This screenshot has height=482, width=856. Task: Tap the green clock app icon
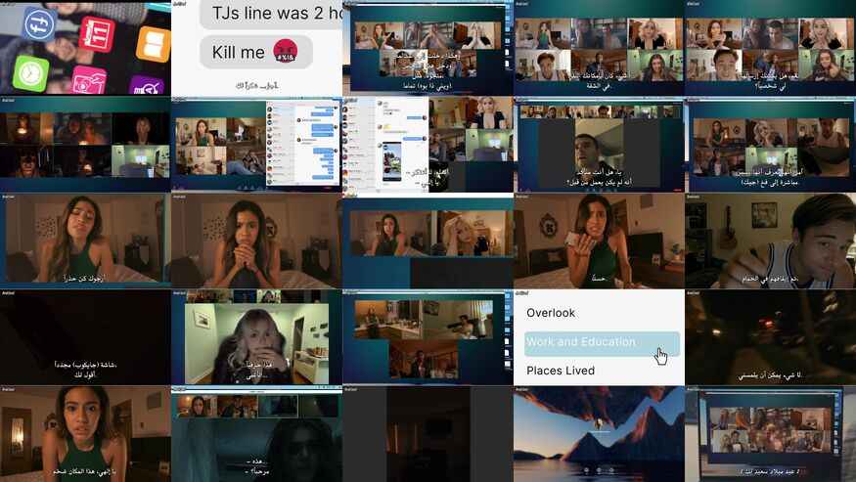(x=29, y=72)
